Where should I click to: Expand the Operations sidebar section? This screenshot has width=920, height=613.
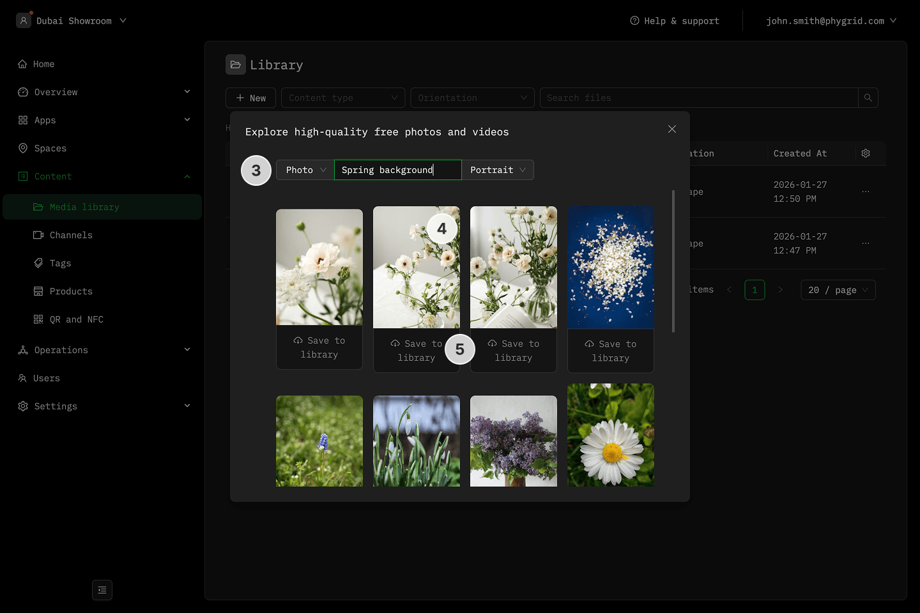[103, 350]
